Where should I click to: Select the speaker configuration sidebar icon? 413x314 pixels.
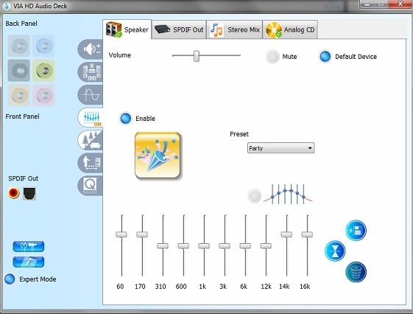[90, 72]
